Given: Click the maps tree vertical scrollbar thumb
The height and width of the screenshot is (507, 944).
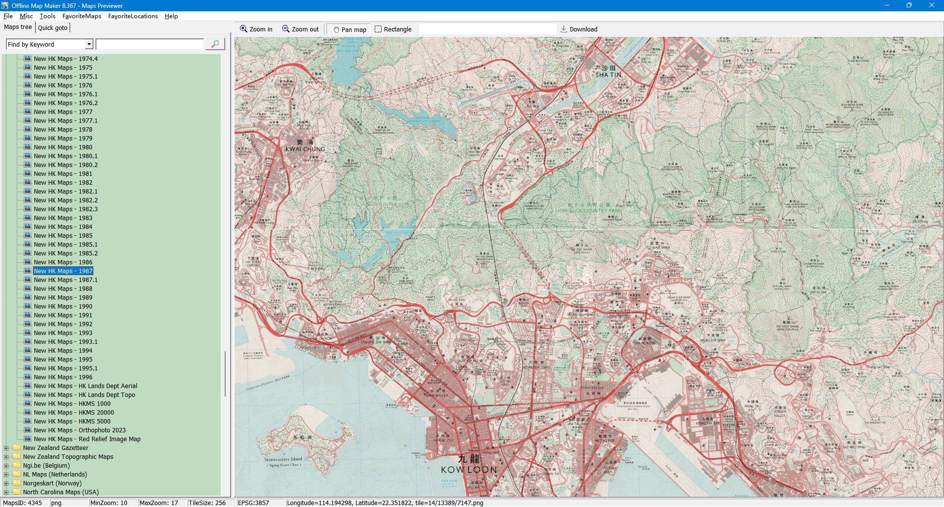Looking at the screenshot, I should (225, 373).
